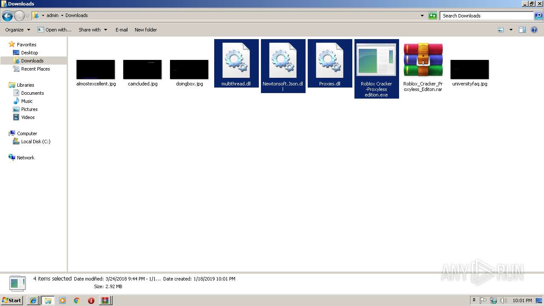The height and width of the screenshot is (306, 544).
Task: Open the Share with menu
Action: point(93,30)
